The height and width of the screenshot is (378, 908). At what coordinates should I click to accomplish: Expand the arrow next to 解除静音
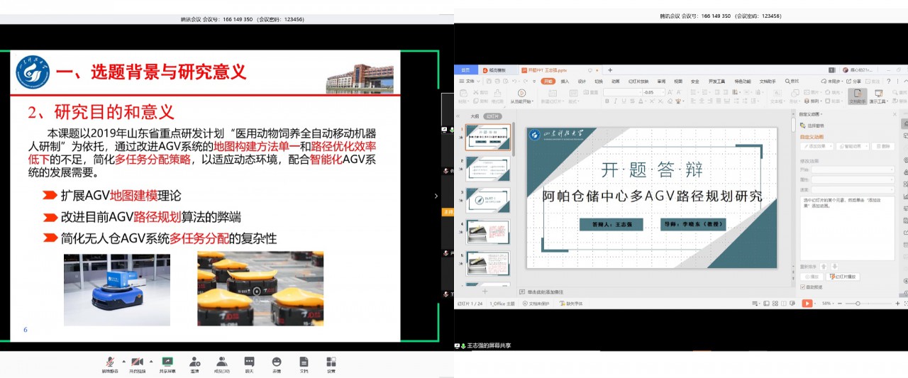coord(123,361)
